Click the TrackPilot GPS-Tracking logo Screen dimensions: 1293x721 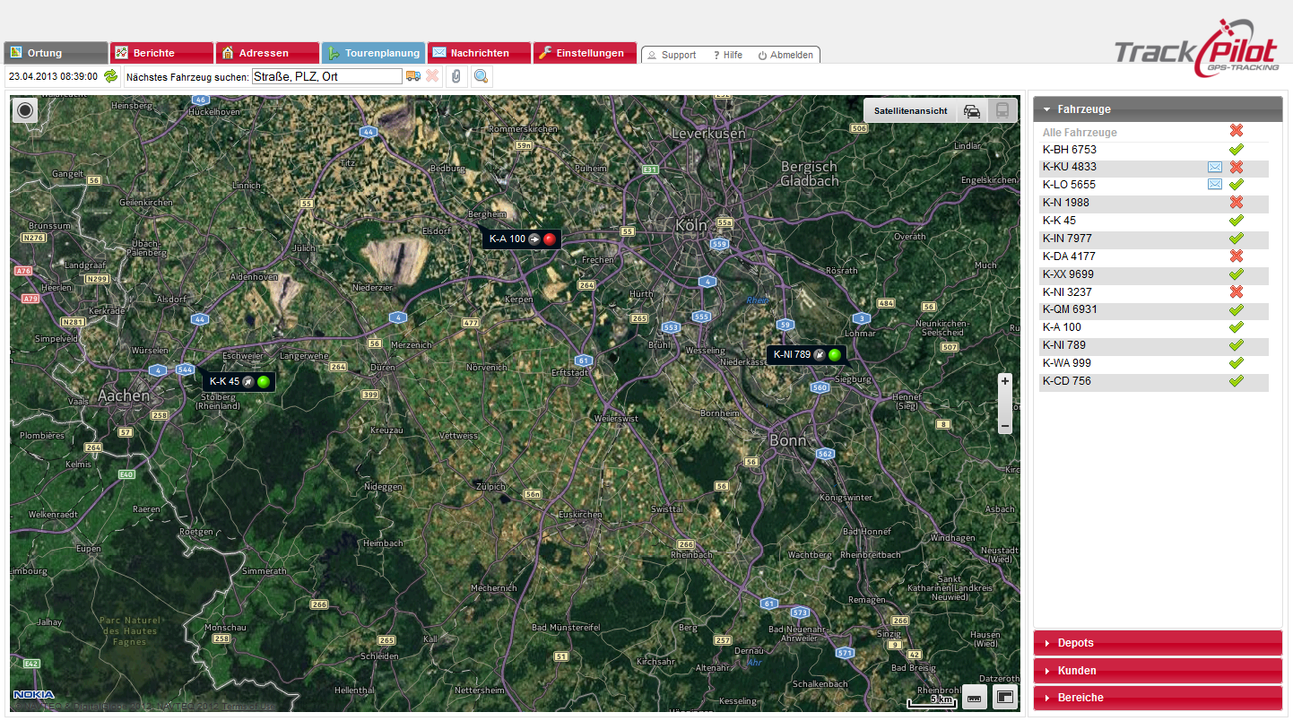point(1198,47)
